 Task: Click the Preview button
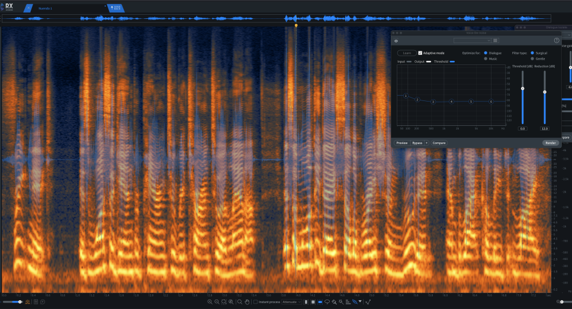[402, 143]
